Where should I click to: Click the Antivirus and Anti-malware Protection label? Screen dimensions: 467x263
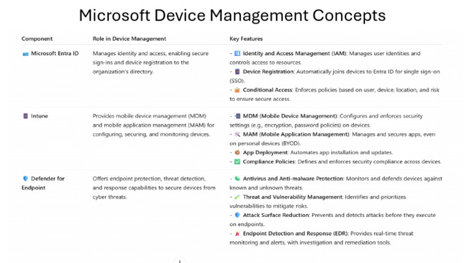tap(293, 179)
